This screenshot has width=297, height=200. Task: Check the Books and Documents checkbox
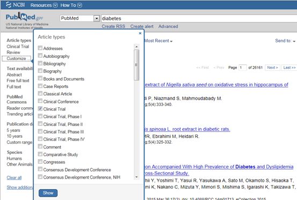(x=40, y=78)
